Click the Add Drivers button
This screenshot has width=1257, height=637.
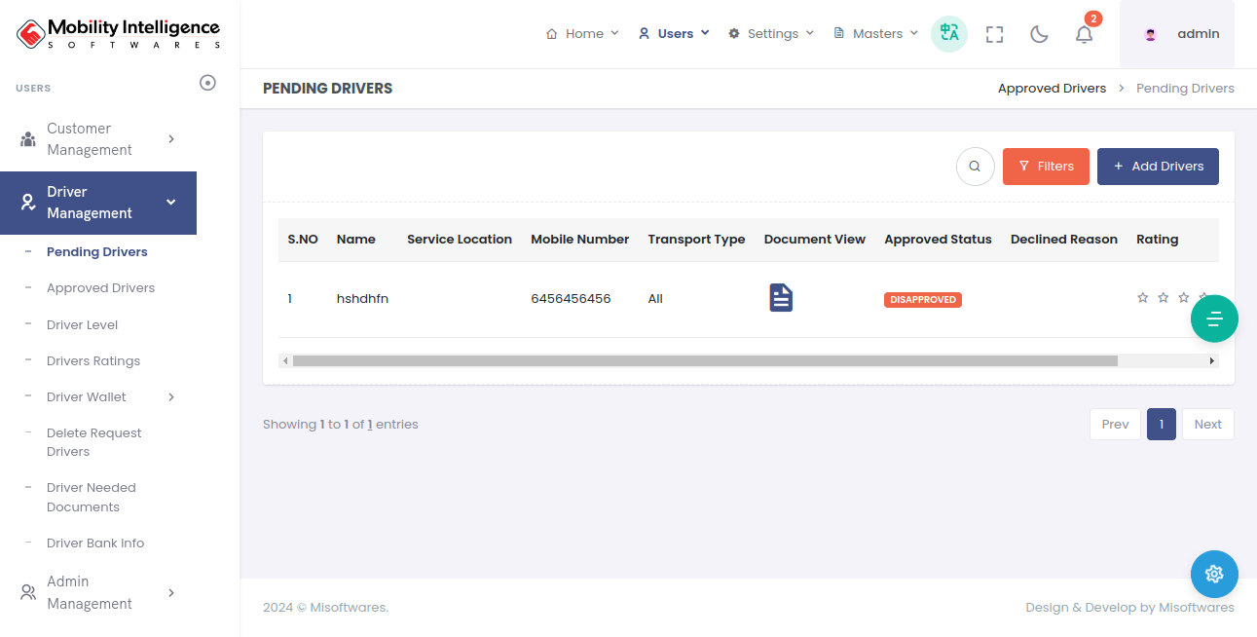(x=1158, y=167)
